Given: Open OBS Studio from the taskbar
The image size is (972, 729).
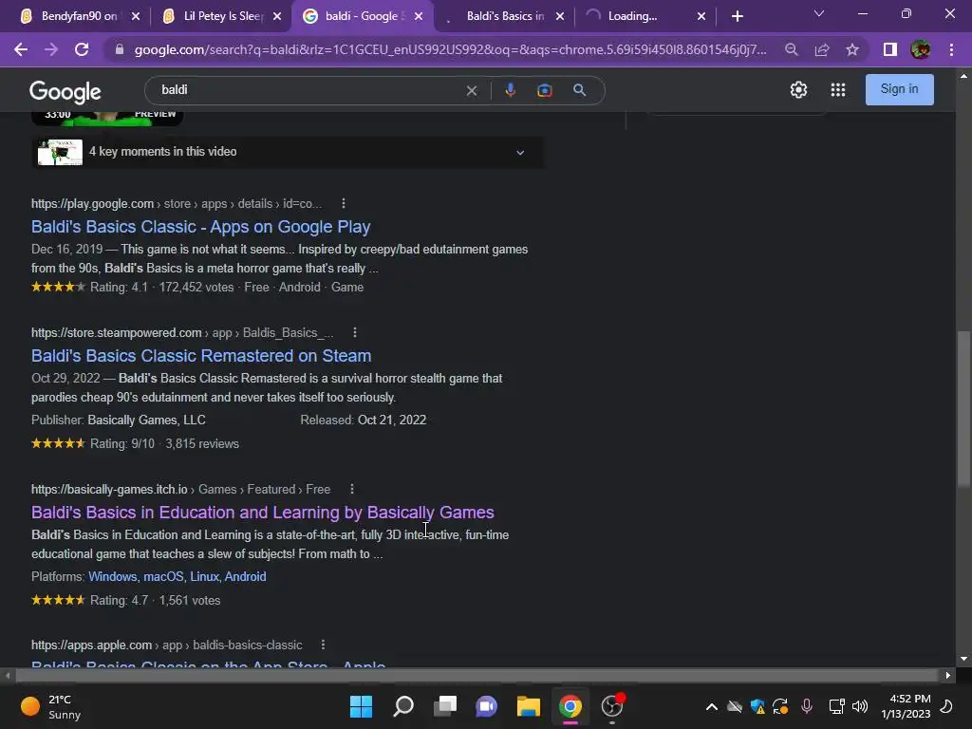Looking at the screenshot, I should pyautogui.click(x=612, y=706).
